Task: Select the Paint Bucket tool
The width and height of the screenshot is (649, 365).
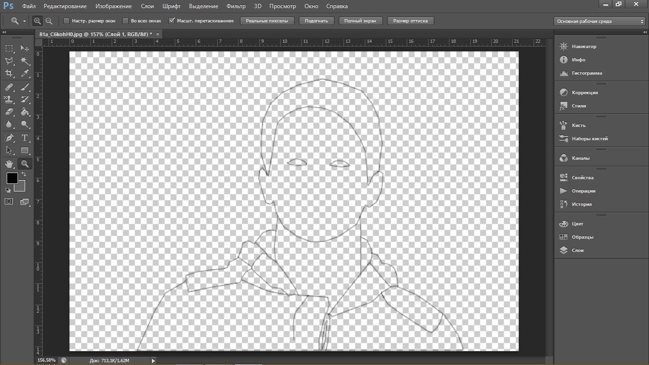Action: click(25, 112)
